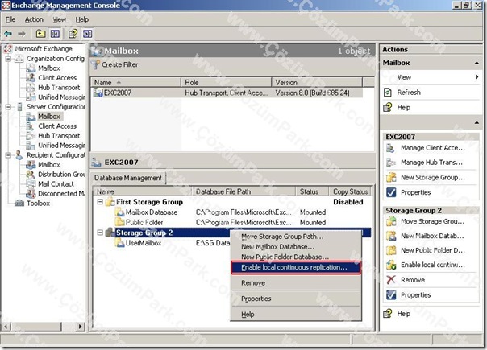Select Hub Transport under Server Configuration
This screenshot has width=487, height=350.
coord(59,136)
